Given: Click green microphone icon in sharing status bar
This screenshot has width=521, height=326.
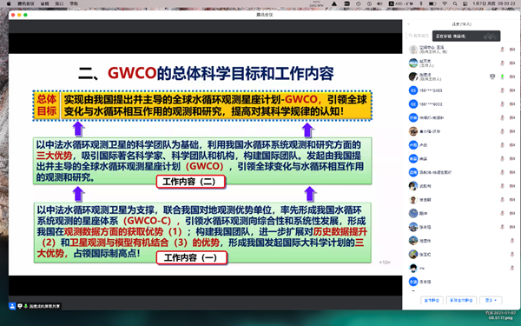Looking at the screenshot, I should point(25,306).
